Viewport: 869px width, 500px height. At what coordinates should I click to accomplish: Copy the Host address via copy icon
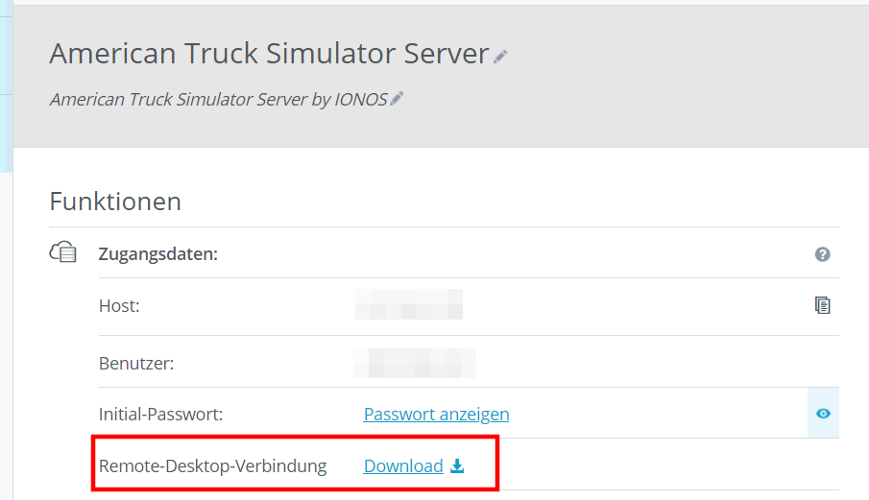(823, 305)
